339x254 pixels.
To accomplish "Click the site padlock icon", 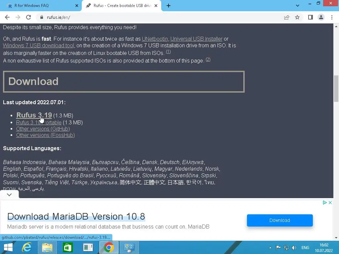I will click(x=42, y=17).
